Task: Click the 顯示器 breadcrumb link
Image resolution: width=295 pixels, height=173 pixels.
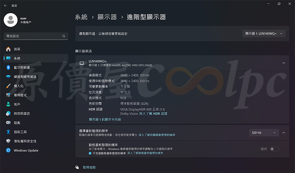Action: (x=107, y=17)
